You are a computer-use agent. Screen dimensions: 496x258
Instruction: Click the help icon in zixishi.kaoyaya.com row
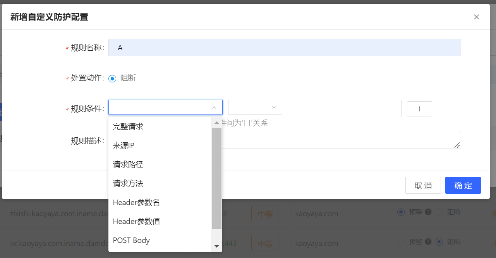[428, 212]
